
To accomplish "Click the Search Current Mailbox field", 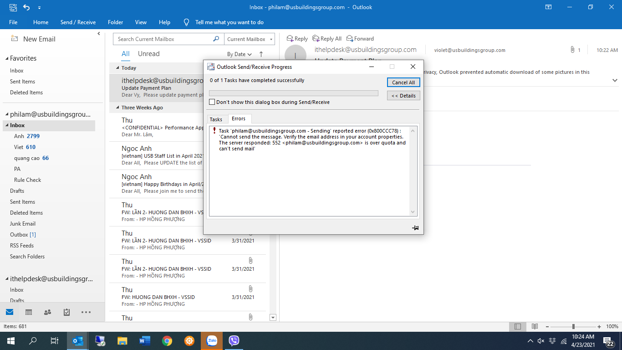I will click(163, 39).
